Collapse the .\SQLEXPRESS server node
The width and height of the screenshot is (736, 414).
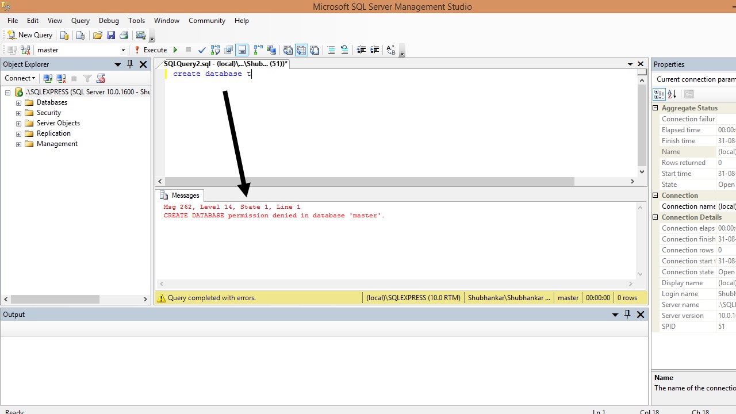tap(8, 92)
